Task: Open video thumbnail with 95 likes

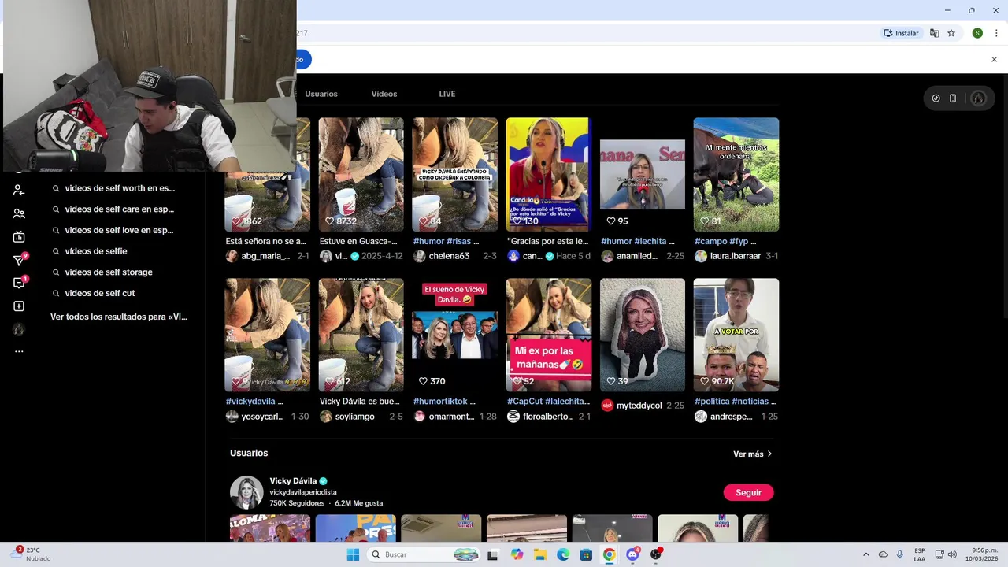Action: click(643, 175)
